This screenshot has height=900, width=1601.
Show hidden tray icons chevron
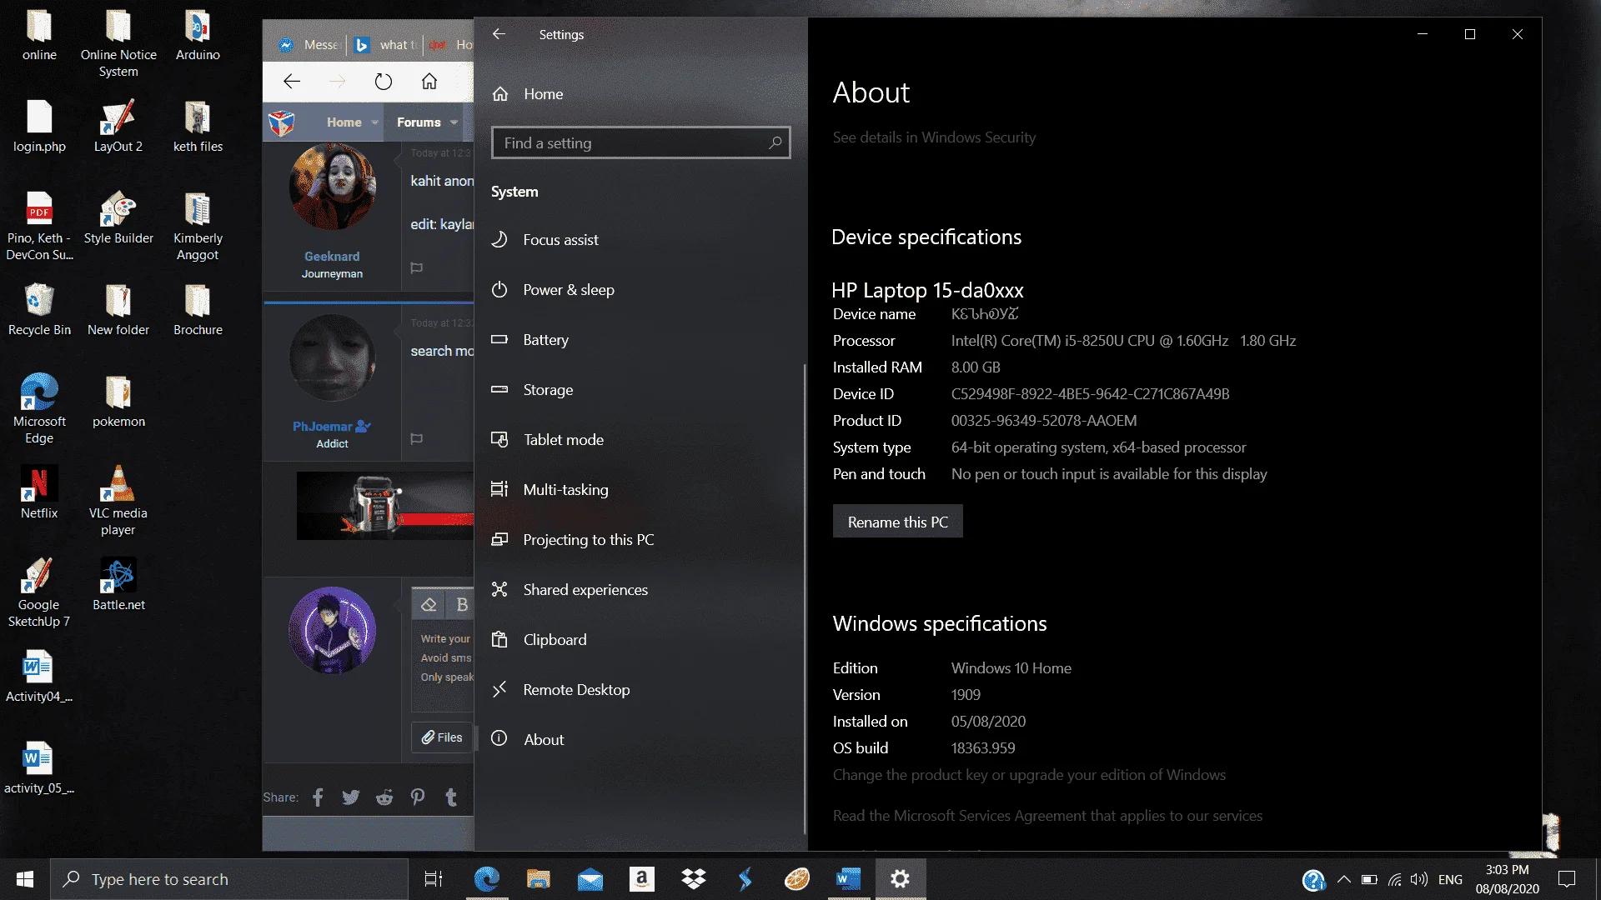coord(1343,879)
